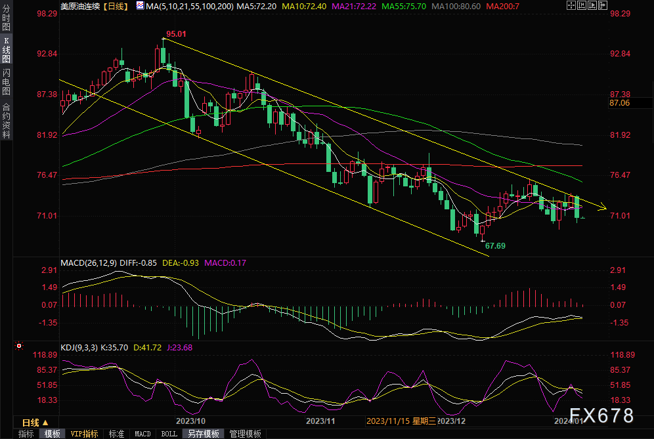This screenshot has width=654, height=439.
Task: Click the J:23.68 value
Action: (180, 348)
